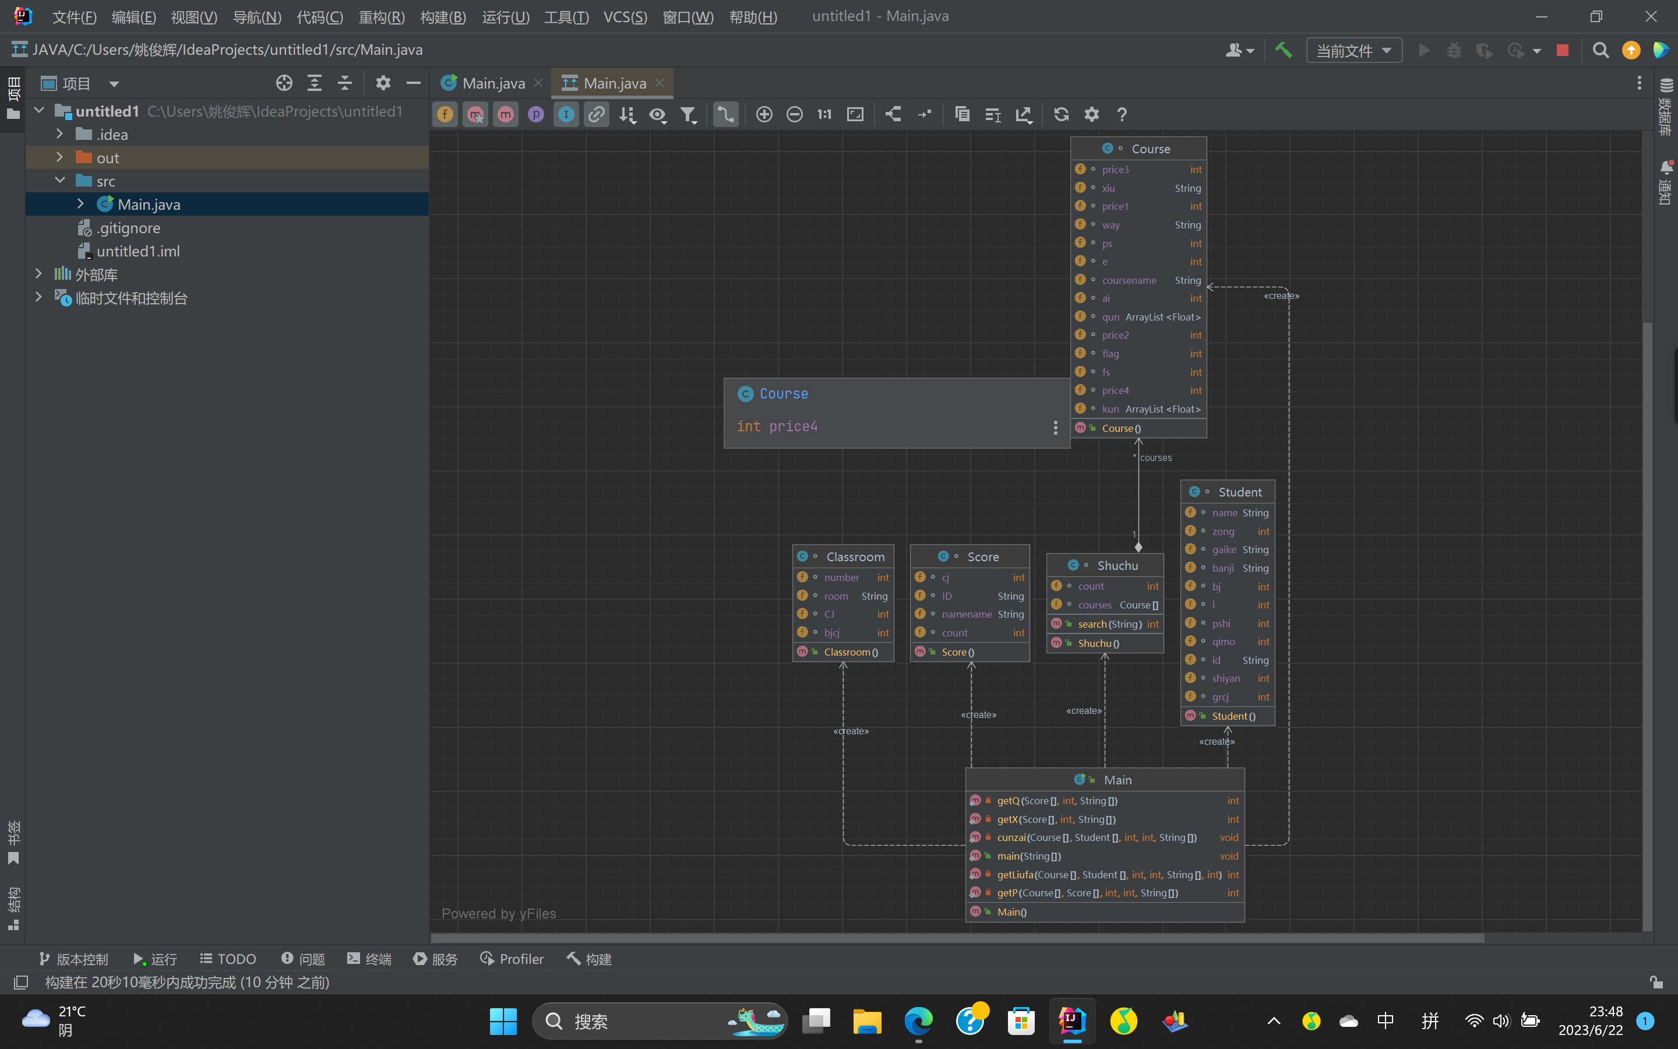
Task: Click the Zoom Out diagram icon
Action: coord(795,114)
